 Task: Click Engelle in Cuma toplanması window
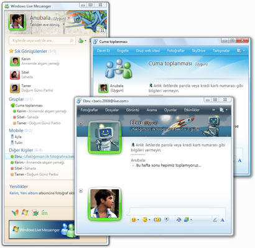[x=123, y=50]
